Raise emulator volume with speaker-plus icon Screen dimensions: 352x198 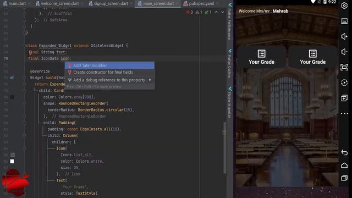pos(344,36)
